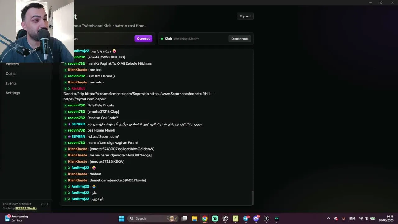Open File Explorer from the taskbar
Viewport: 398px width, 224px height.
coord(194,218)
